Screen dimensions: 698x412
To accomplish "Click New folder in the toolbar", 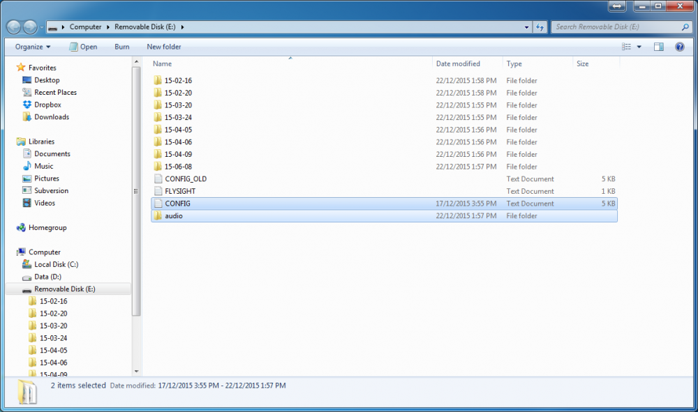I will click(163, 47).
